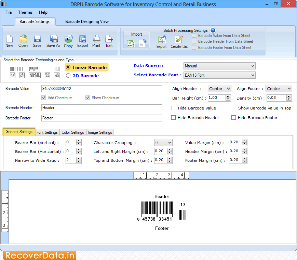Switch to Barcode Designing View tab
This screenshot has height=260, width=297.
pyautogui.click(x=87, y=21)
